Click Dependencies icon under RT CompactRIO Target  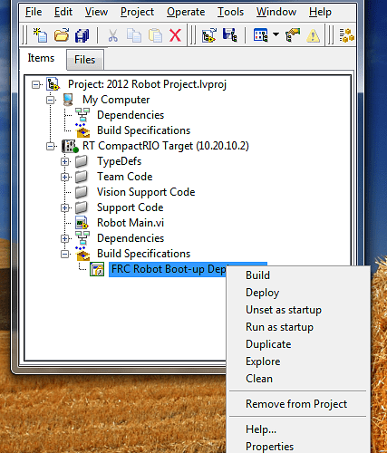(82, 238)
